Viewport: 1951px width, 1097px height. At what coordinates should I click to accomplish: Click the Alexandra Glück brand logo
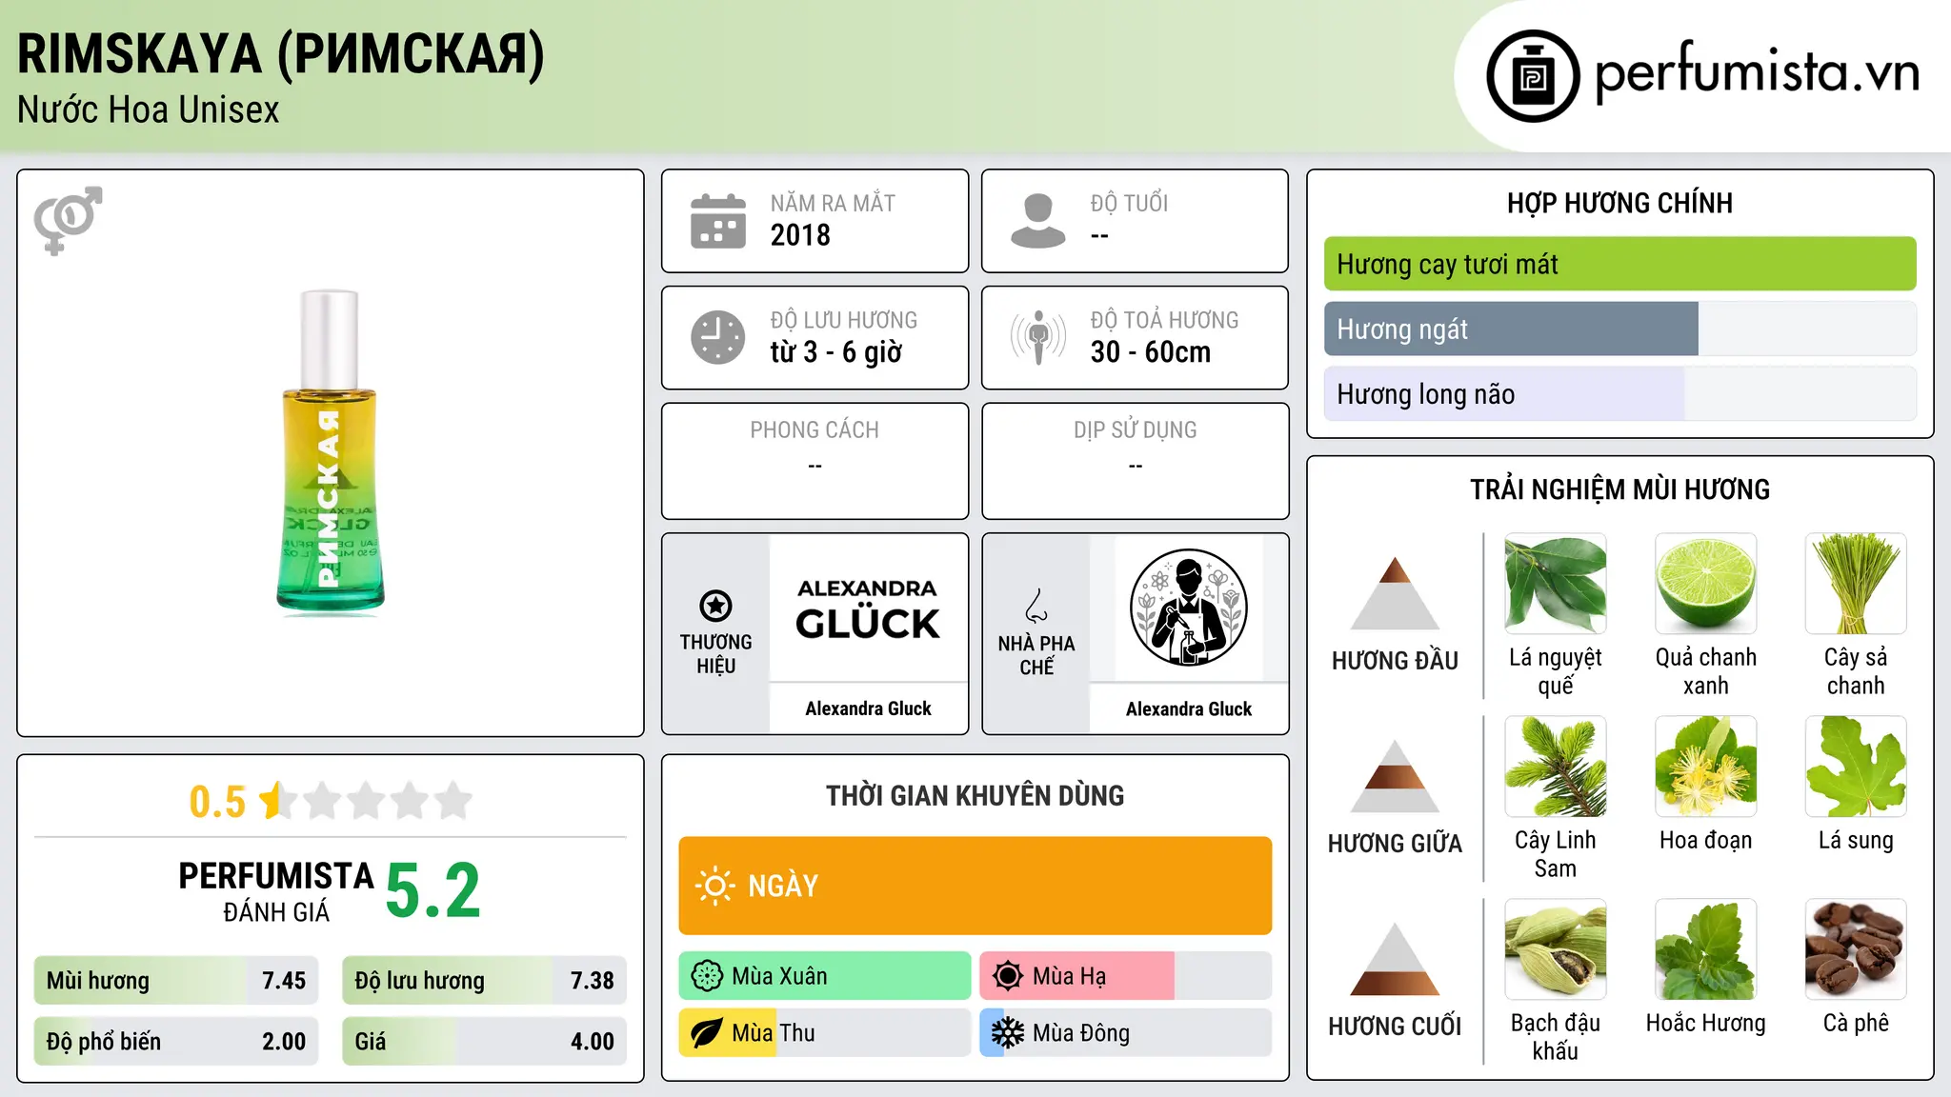tap(868, 608)
